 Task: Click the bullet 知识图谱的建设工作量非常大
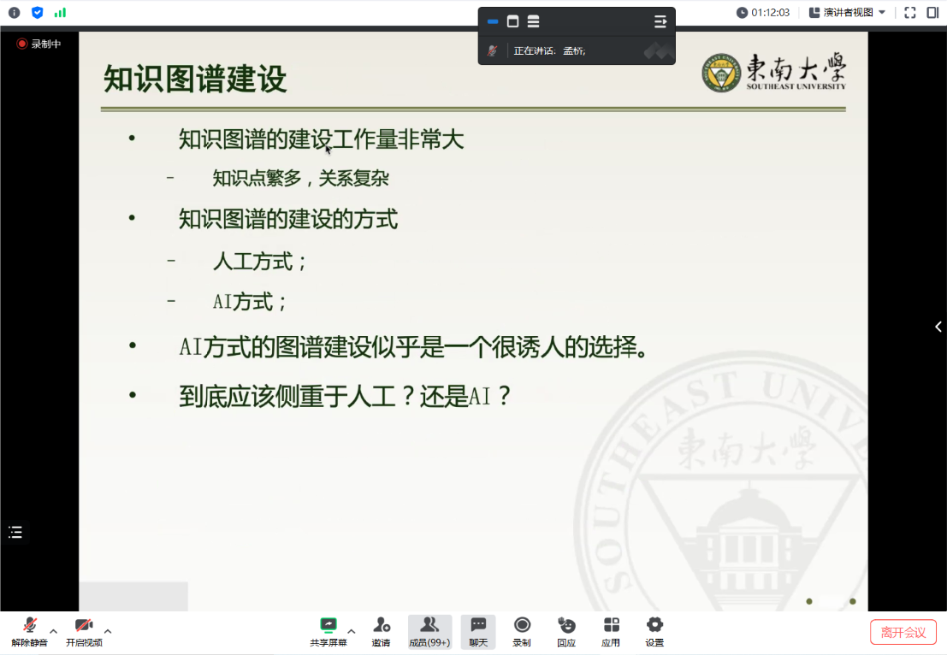pos(322,139)
